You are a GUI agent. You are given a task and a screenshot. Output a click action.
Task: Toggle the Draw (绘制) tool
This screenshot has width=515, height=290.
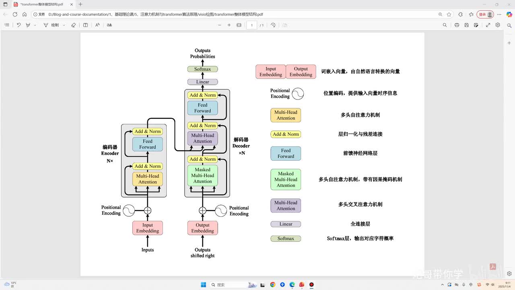pyautogui.click(x=51, y=25)
